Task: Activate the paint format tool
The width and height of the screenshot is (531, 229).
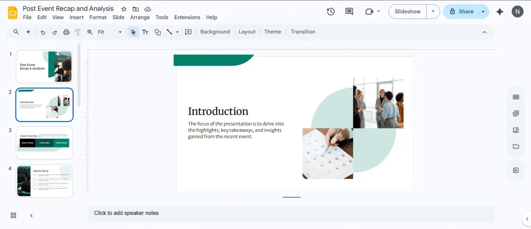Action: 78,32
